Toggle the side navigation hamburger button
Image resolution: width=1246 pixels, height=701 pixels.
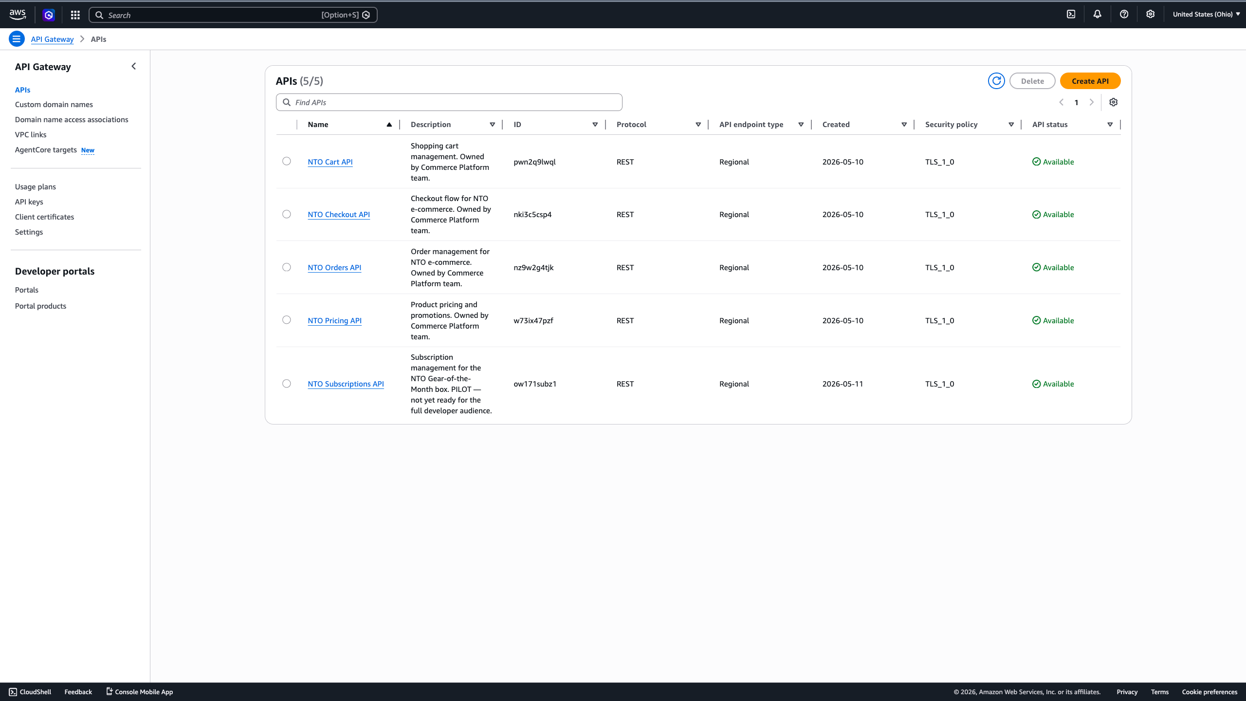point(17,39)
